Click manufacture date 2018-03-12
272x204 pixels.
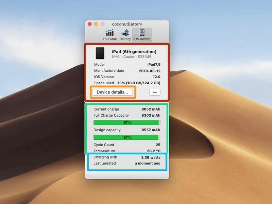pyautogui.click(x=150, y=71)
